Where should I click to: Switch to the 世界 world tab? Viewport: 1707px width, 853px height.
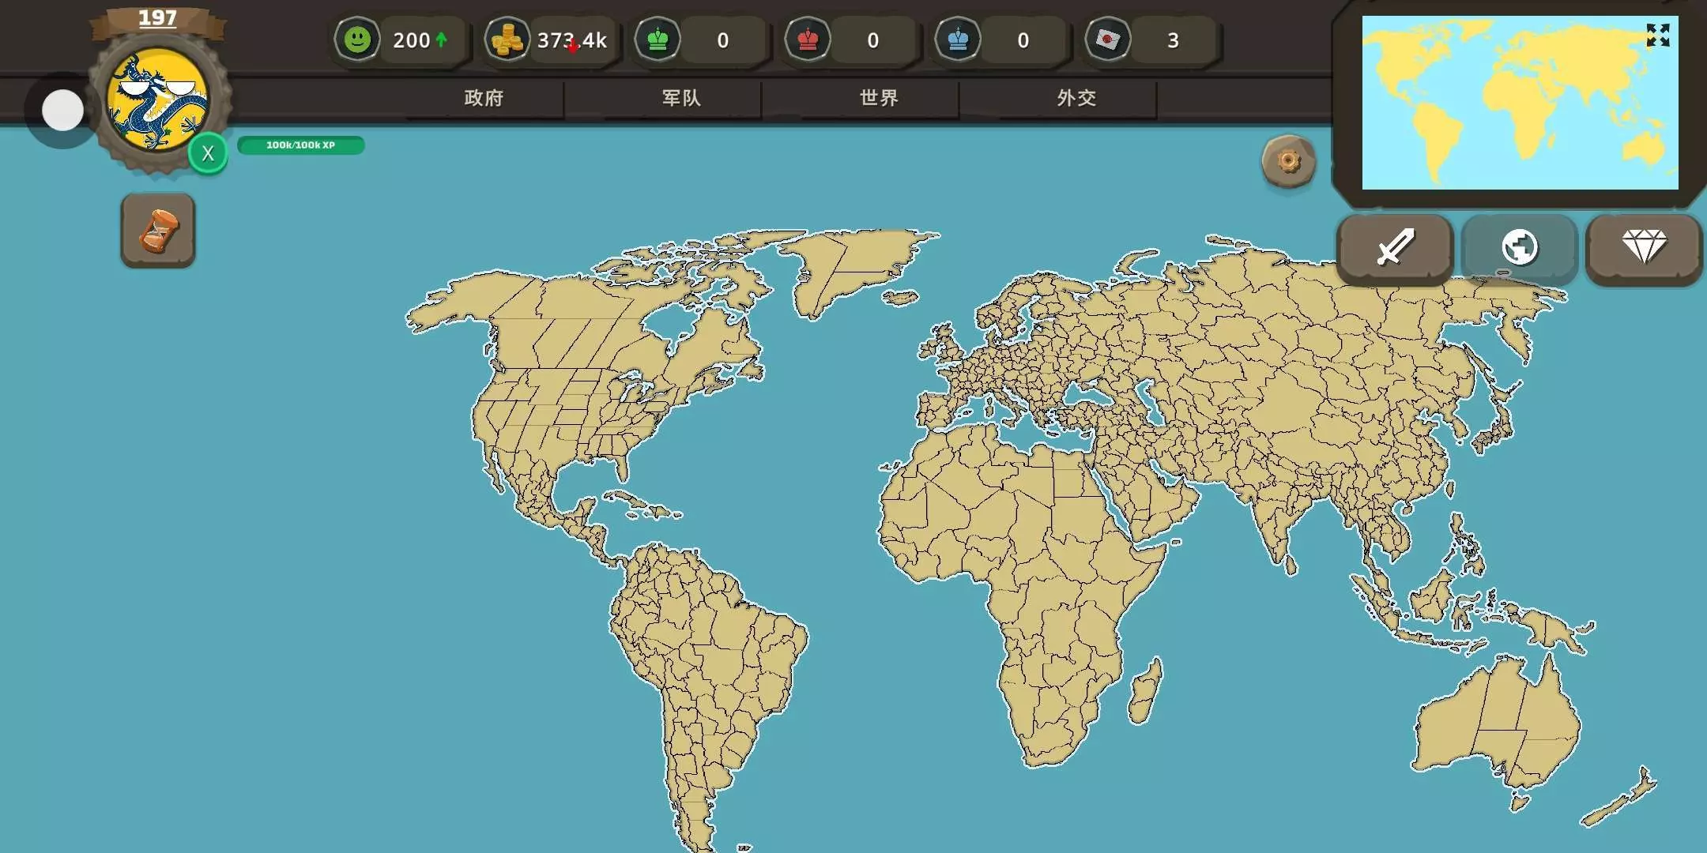(879, 98)
